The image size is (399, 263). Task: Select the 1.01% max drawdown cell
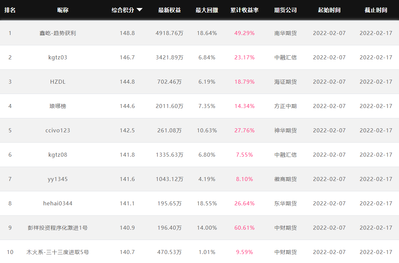(x=207, y=252)
